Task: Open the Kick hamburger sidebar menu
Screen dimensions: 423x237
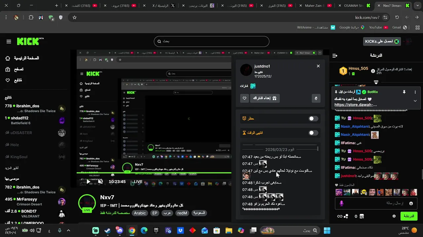Action: (9, 41)
